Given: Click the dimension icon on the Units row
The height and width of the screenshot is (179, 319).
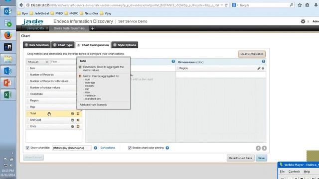Looking at the screenshot, I should (72, 127).
